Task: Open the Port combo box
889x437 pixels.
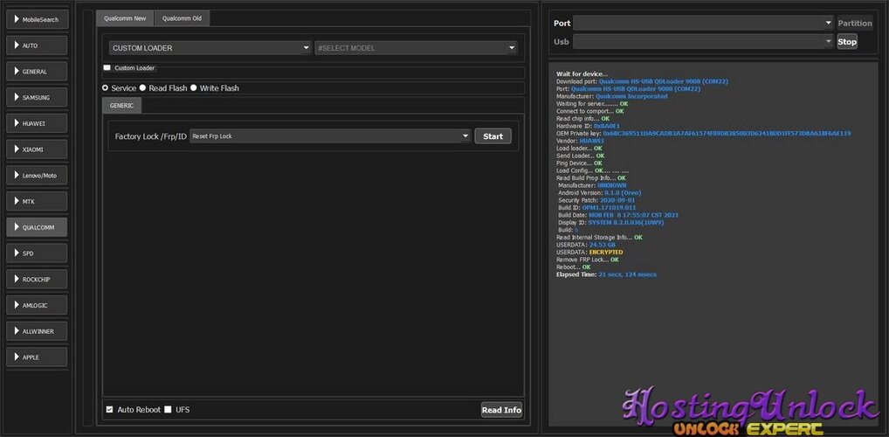Action: (703, 24)
